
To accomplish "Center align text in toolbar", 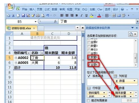I will click(x=67, y=15).
